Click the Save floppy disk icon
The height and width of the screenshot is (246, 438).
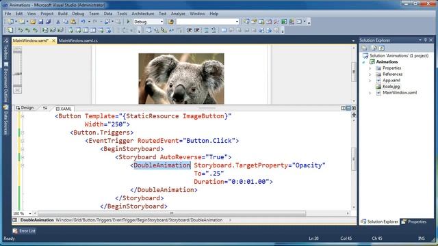coord(41,21)
